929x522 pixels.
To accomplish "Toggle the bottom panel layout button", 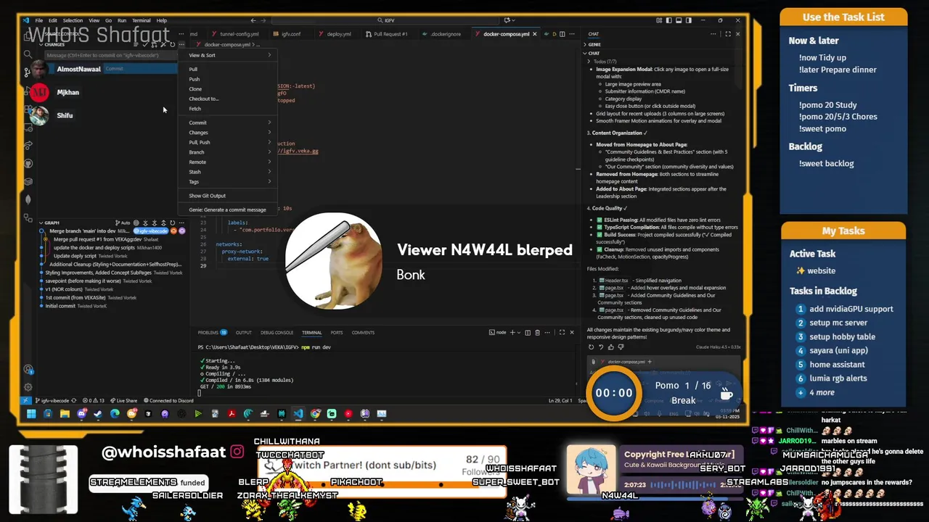I will coord(679,20).
